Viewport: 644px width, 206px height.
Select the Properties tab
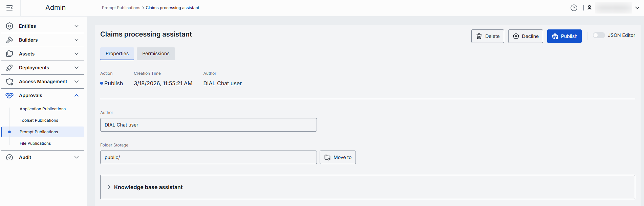click(117, 53)
